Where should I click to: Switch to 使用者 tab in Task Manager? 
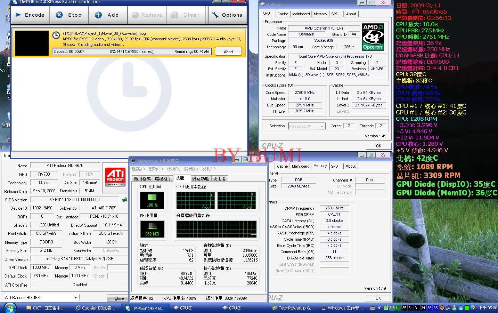click(219, 178)
